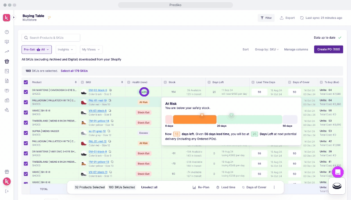Copy SKU icon next to TM-01-yellow-14
This screenshot has width=351, height=200.
pyautogui.click(x=112, y=121)
